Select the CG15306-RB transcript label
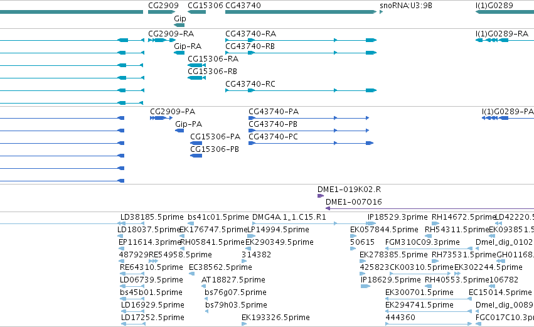The image size is (534, 327). (x=213, y=72)
